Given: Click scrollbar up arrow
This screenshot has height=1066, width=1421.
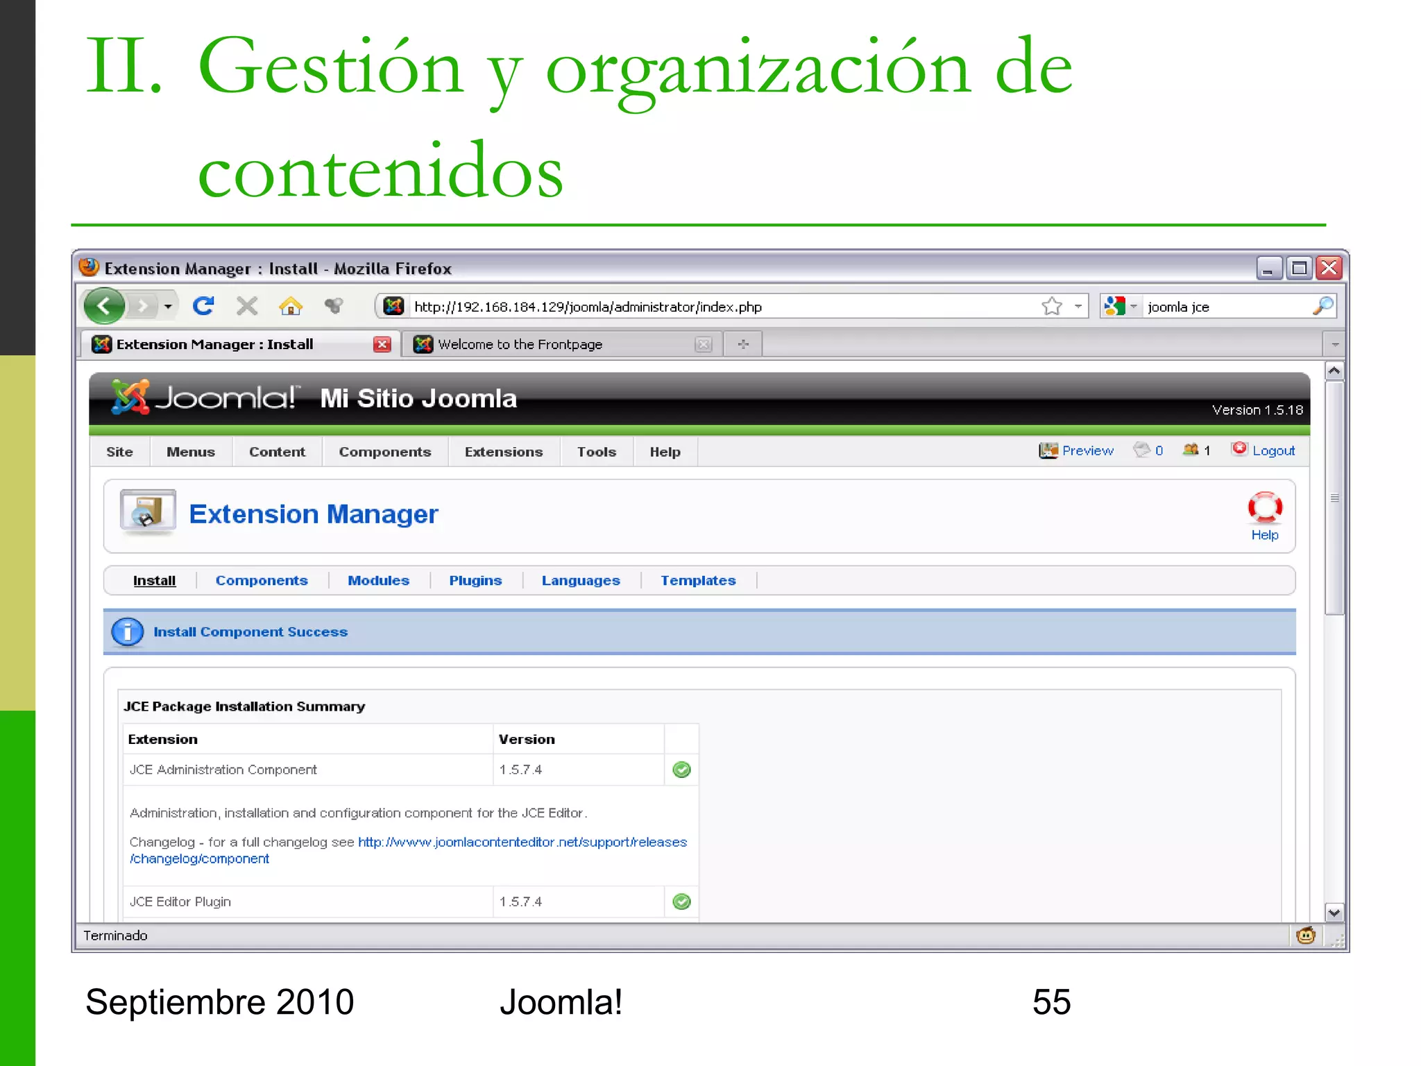Looking at the screenshot, I should pyautogui.click(x=1334, y=371).
